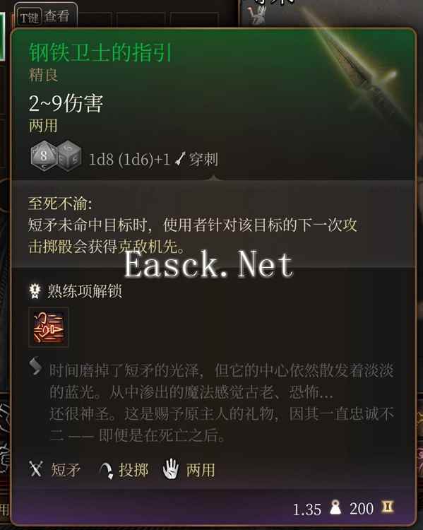Click the weight icon beside 1.35

[x=335, y=507]
